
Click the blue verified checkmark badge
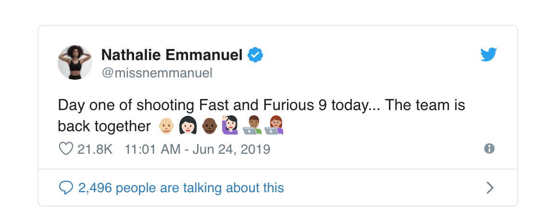pyautogui.click(x=255, y=55)
